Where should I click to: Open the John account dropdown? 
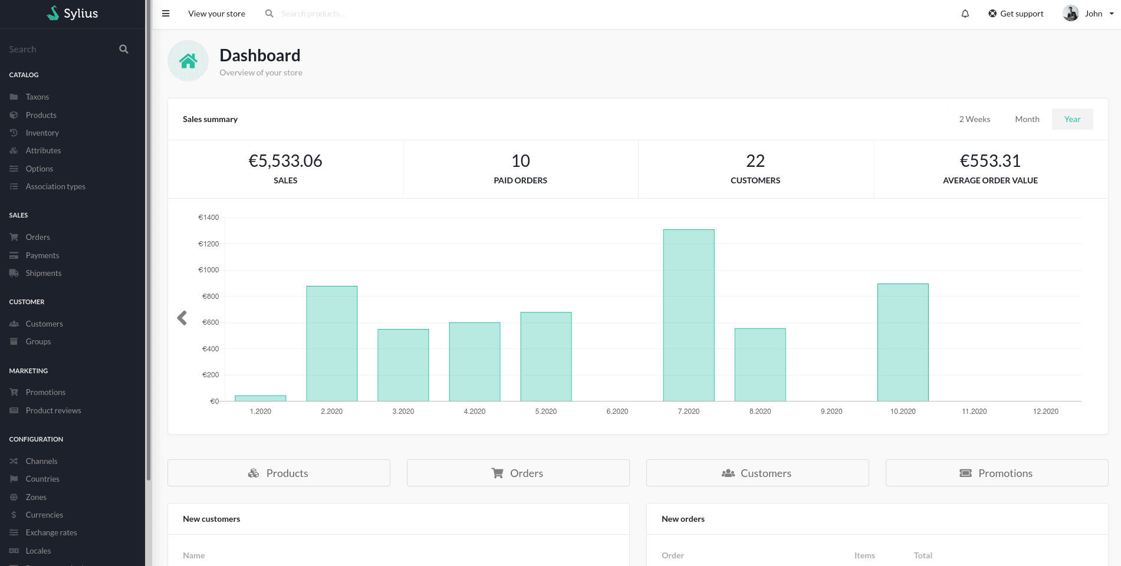1088,13
